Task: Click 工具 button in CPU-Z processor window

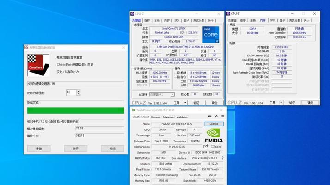Action: (x=177, y=103)
